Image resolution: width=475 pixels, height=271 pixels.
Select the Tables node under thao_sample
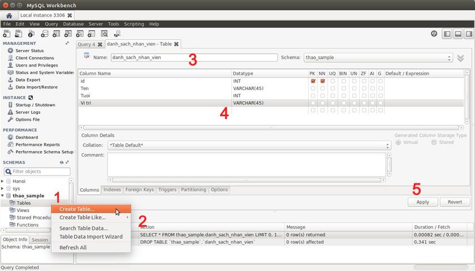(24, 203)
